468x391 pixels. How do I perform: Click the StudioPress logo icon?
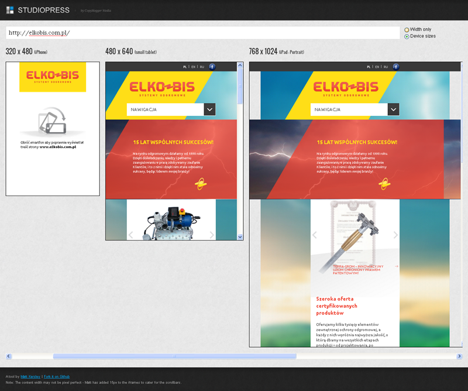click(10, 10)
